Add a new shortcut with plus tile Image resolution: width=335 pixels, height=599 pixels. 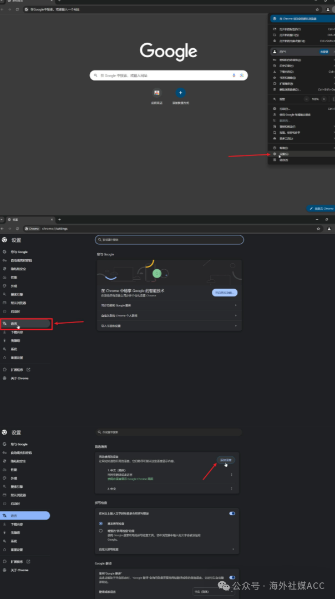[180, 93]
